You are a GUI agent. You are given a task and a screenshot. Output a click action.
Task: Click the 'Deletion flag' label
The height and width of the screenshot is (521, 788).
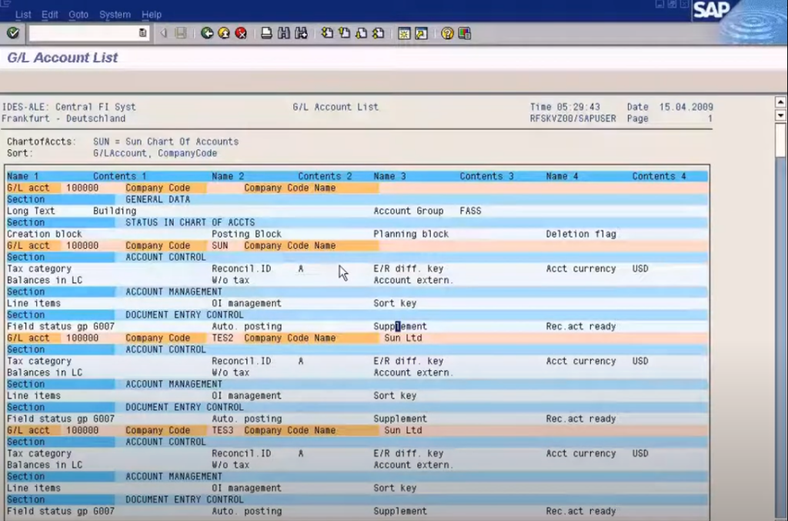tap(581, 234)
